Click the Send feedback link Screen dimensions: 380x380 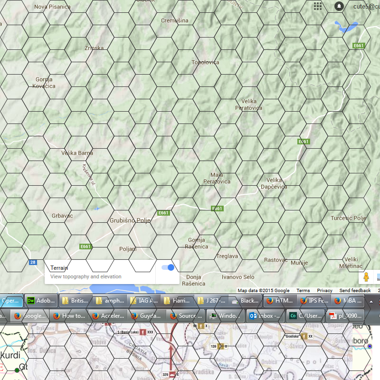pos(355,290)
